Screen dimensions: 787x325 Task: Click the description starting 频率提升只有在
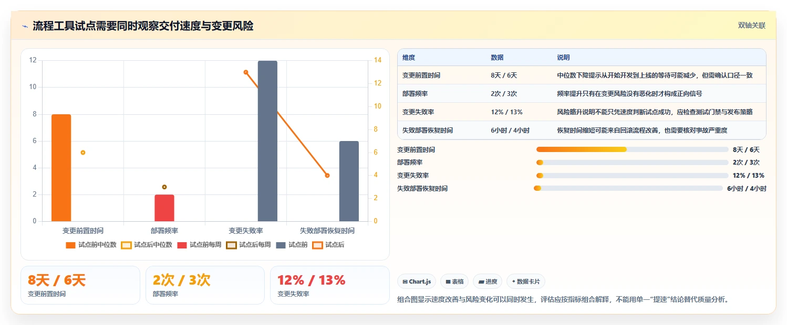[629, 94]
